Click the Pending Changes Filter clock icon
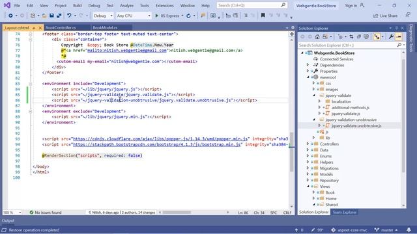The height and width of the screenshot is (234, 417). pos(340,37)
